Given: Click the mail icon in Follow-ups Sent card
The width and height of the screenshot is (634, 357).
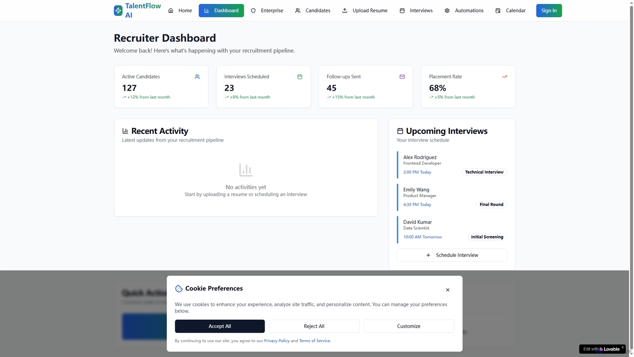Looking at the screenshot, I should (x=402, y=77).
